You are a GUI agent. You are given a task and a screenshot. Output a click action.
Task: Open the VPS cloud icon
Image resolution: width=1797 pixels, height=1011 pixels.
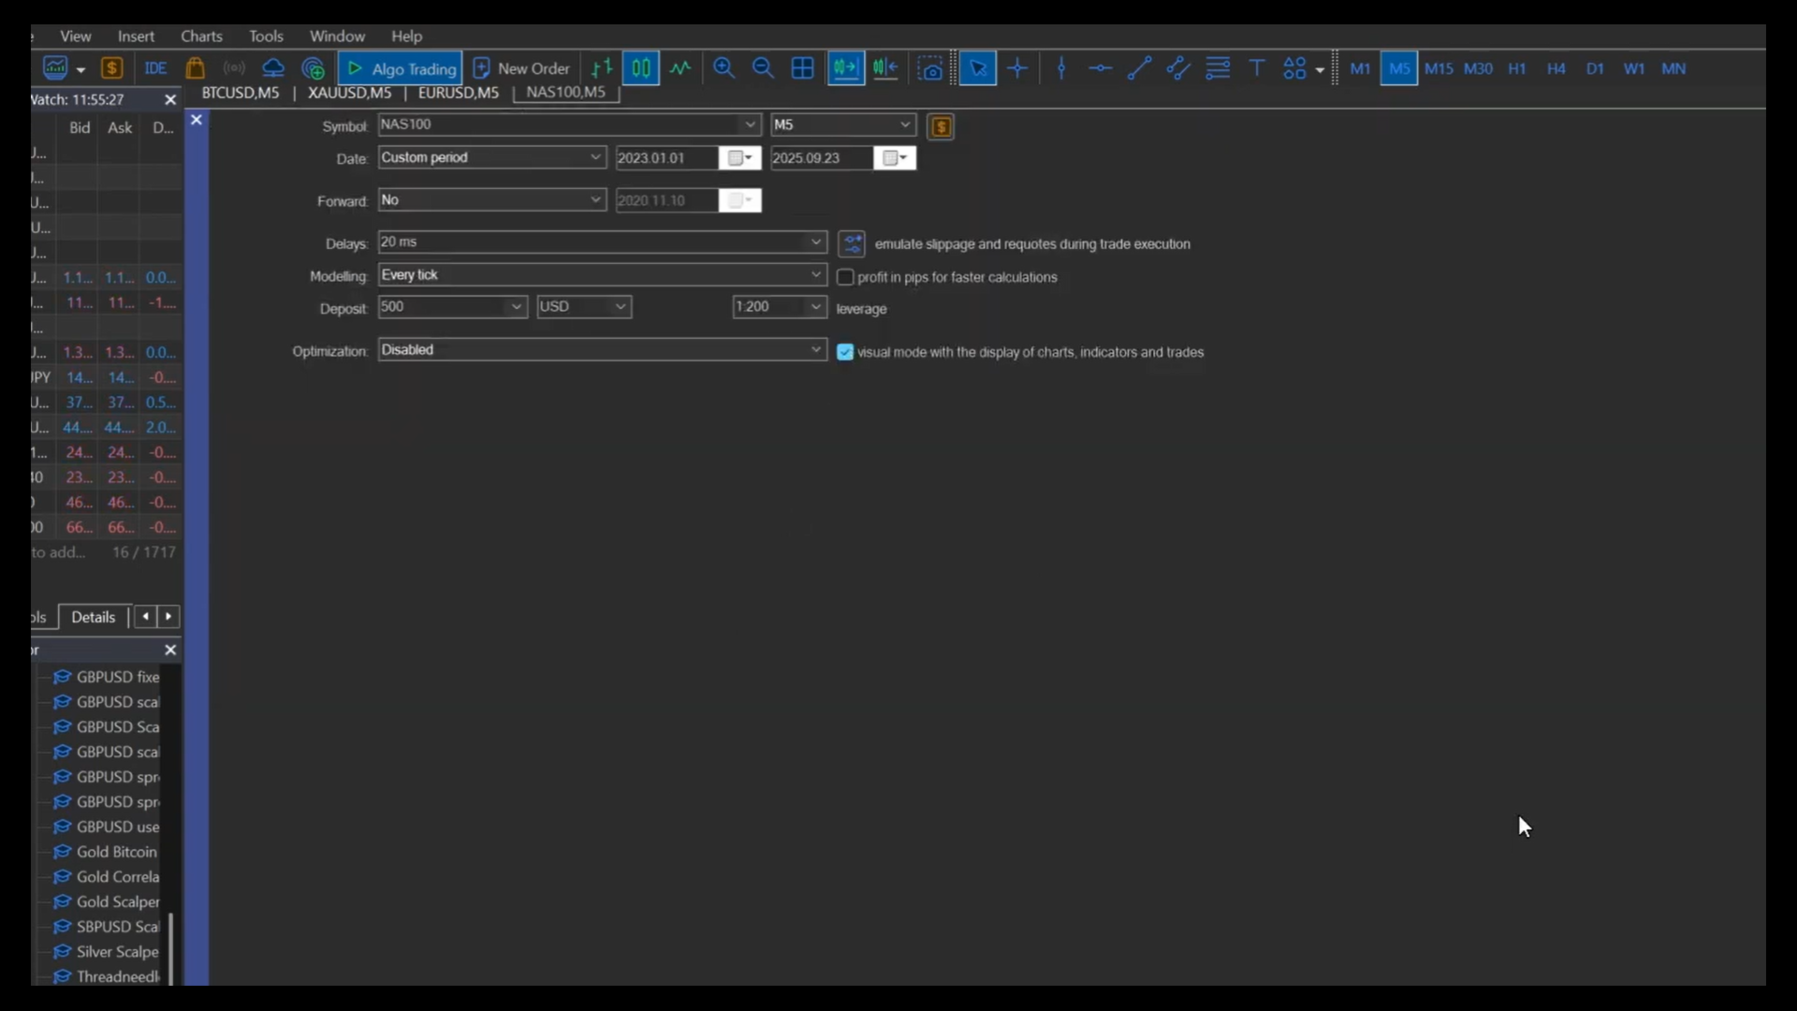273,68
